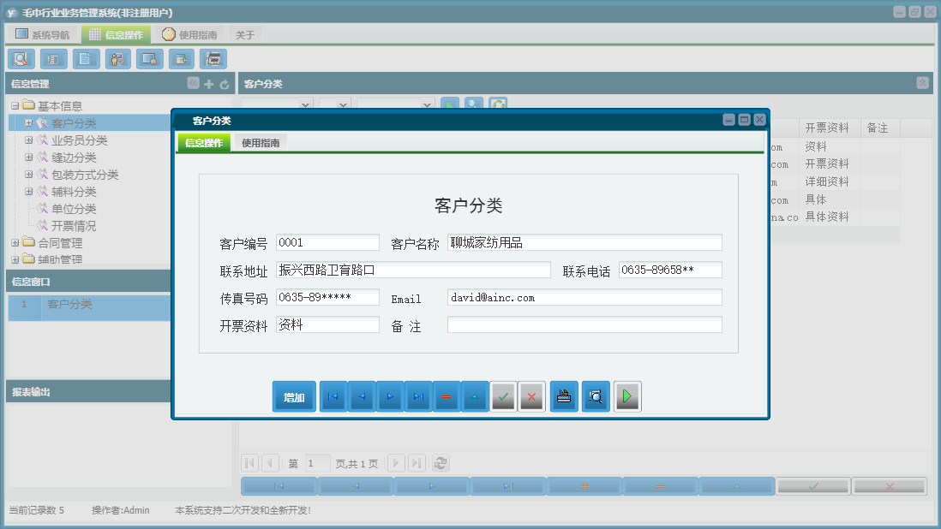Expand the 缝边分类 tree node
Viewport: 941px width, 529px height.
click(29, 157)
